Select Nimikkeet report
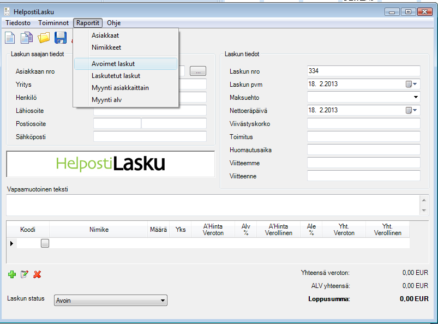Viewport: 438px width, 324px height. pos(125,47)
